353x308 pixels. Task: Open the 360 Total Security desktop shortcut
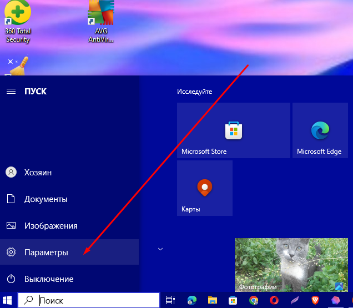(18, 22)
